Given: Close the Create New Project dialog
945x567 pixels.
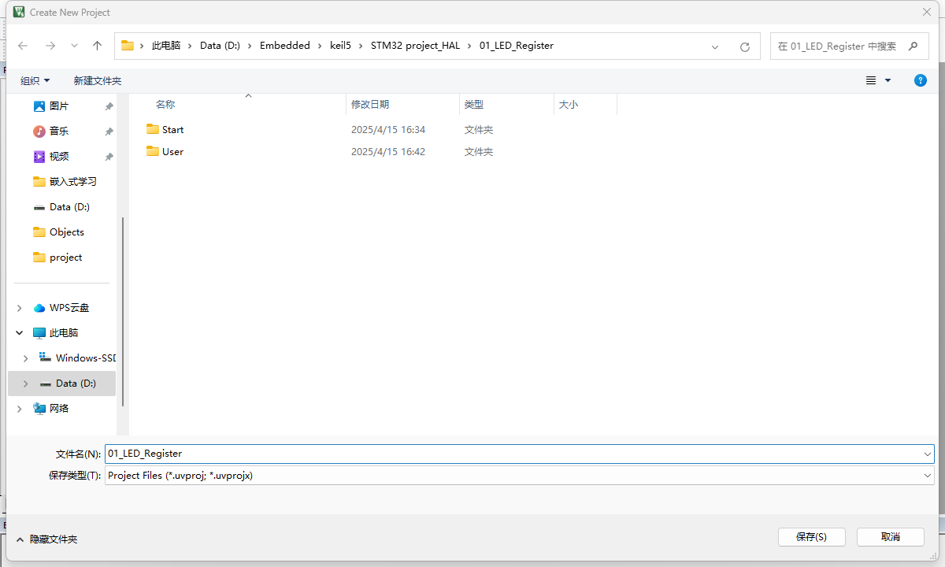Looking at the screenshot, I should pos(927,12).
